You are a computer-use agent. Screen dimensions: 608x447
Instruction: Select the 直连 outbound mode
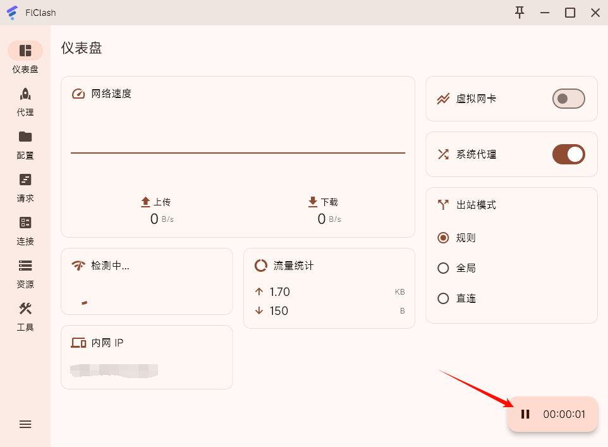(x=444, y=298)
